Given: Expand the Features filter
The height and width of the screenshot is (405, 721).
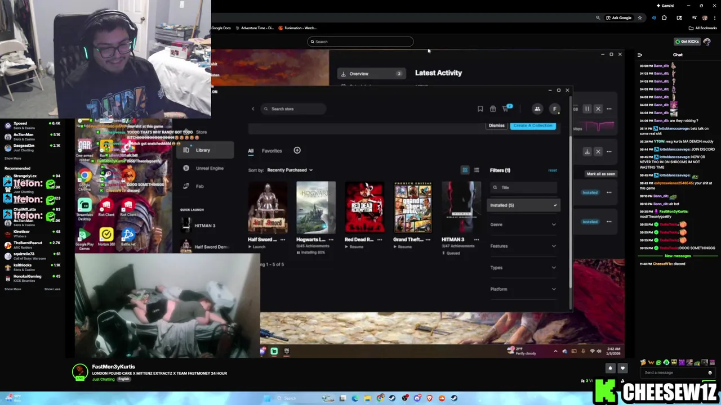Looking at the screenshot, I should [x=523, y=246].
